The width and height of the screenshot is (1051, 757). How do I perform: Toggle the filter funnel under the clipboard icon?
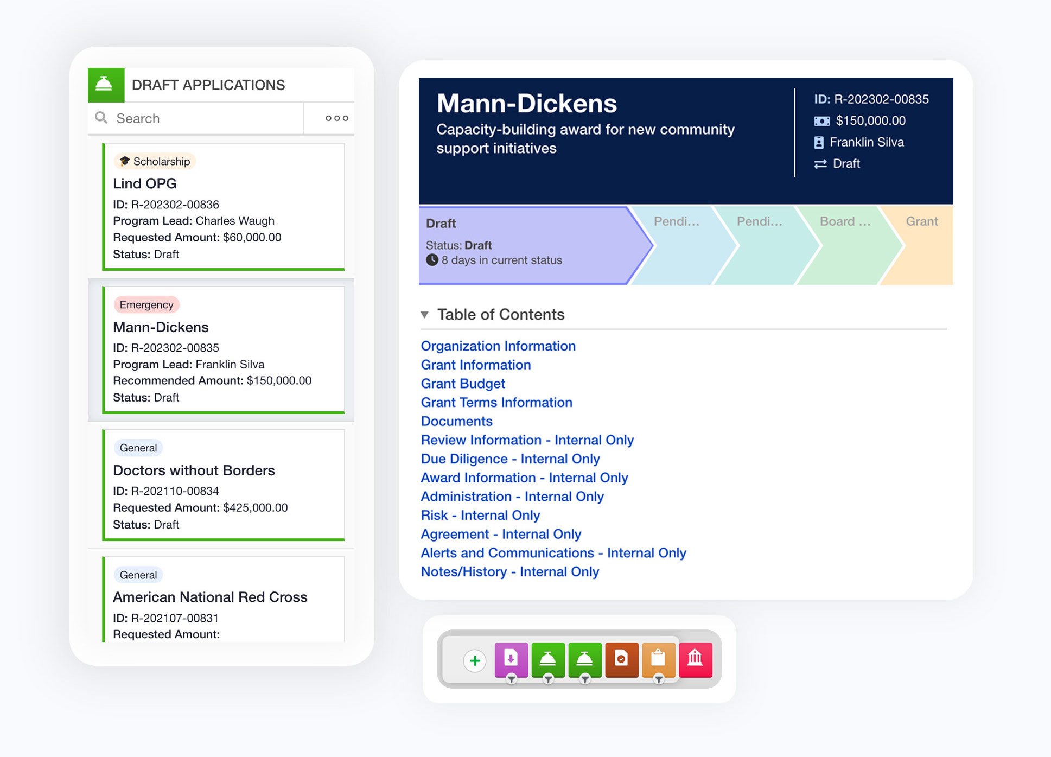tap(658, 679)
